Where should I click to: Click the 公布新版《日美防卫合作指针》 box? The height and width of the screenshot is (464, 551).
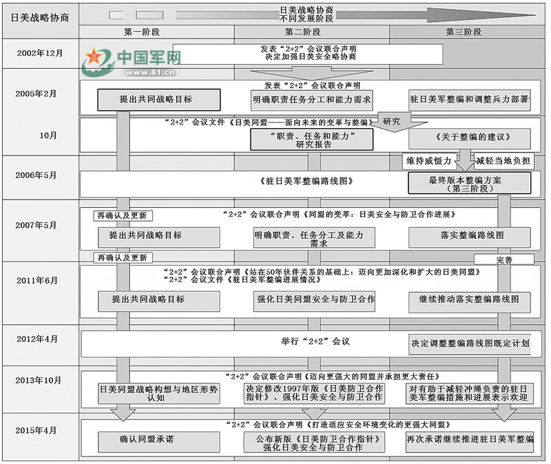tap(314, 443)
